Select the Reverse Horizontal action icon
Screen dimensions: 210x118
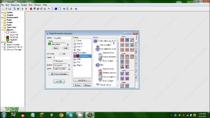(122, 49)
